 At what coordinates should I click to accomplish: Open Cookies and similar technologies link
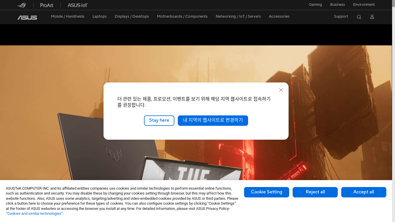click(x=34, y=214)
